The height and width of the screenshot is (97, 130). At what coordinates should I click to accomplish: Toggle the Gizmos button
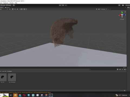click(103, 9)
